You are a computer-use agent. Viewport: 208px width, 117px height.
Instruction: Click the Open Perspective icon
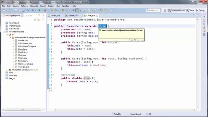coord(165,10)
